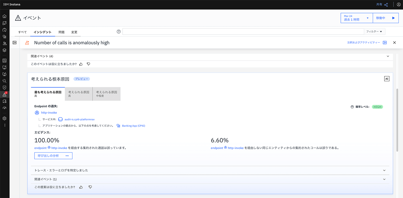Click the event search input field
403x198 pixels.
coord(243,32)
